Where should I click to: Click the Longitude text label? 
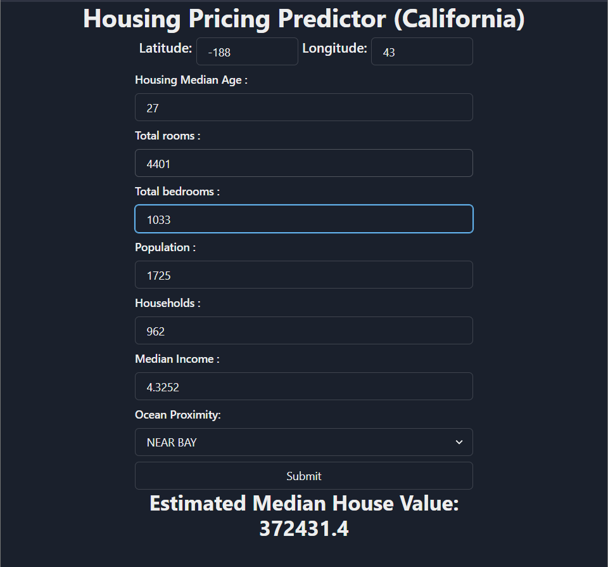[334, 48]
